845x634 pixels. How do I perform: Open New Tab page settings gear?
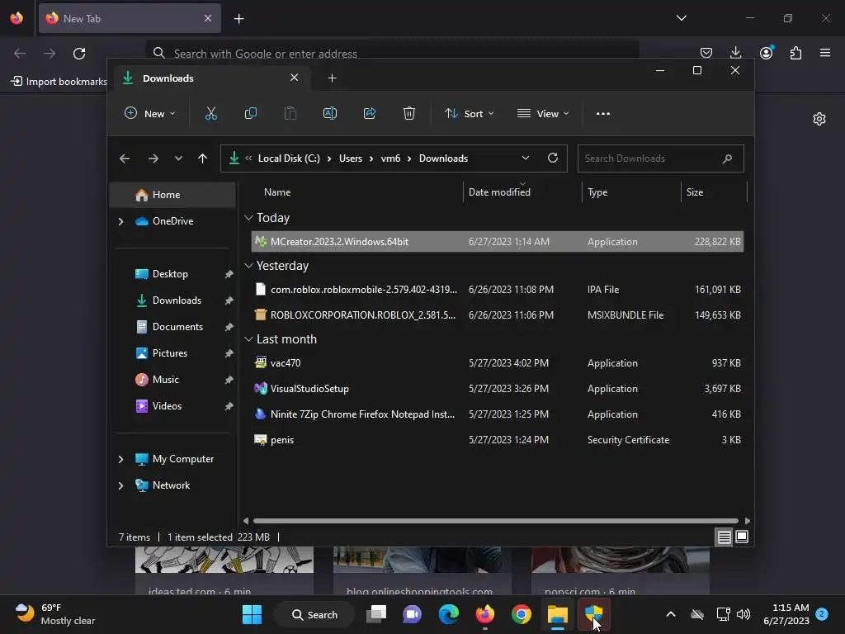click(x=819, y=119)
